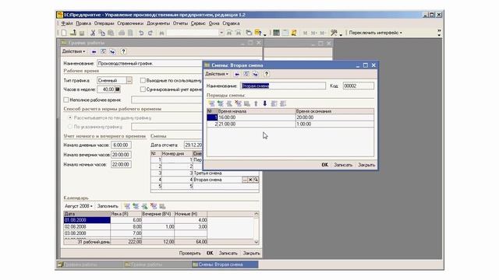This screenshot has width=499, height=280.
Task: Click the back arrow icon in Смены toolbar
Action: 237,74
